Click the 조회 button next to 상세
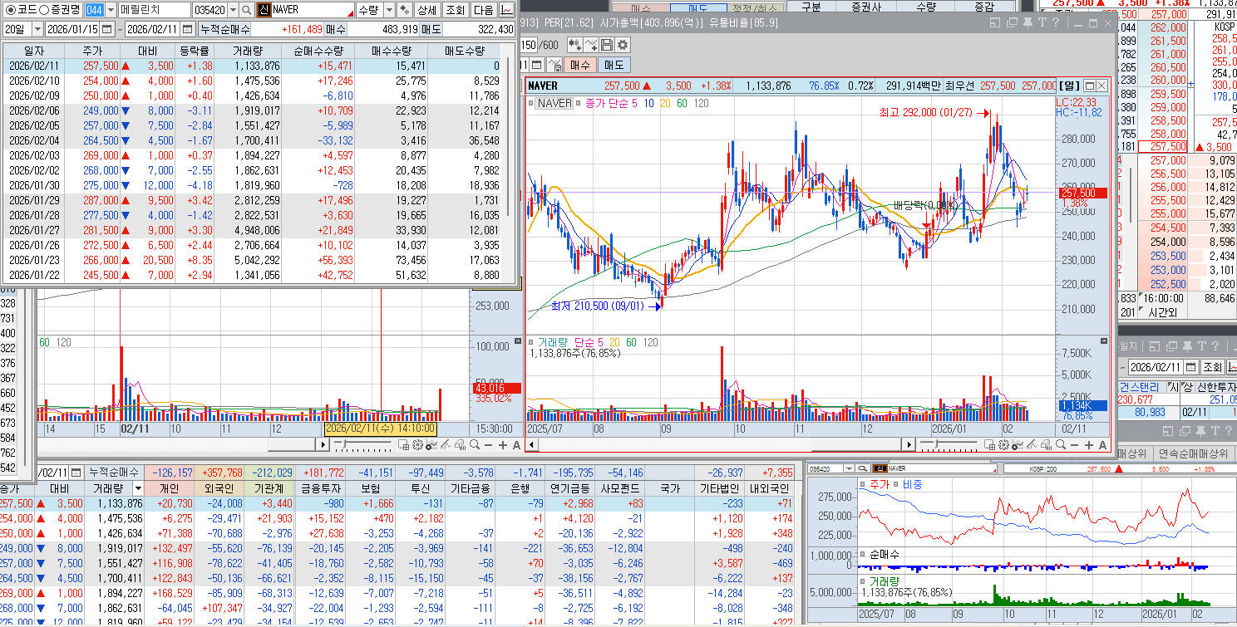Screen dimensions: 1237x627 (x=455, y=10)
